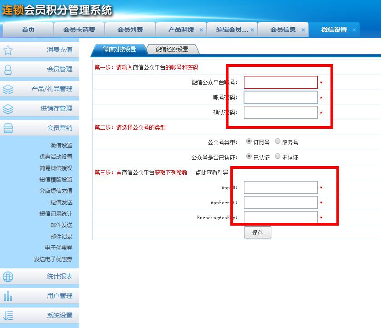Click the storefront icon beside 会员营销

click(x=8, y=128)
